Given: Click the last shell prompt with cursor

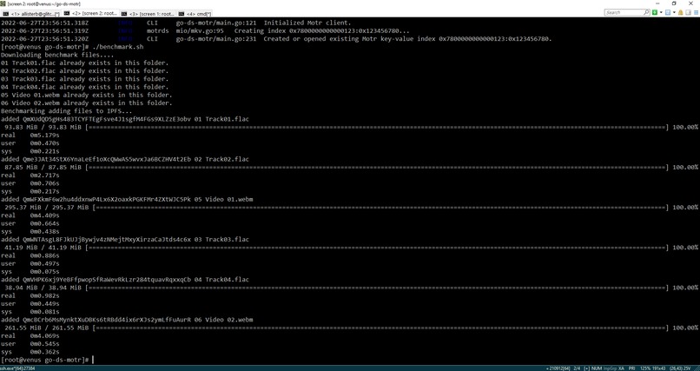Looking at the screenshot, I should [x=47, y=361].
